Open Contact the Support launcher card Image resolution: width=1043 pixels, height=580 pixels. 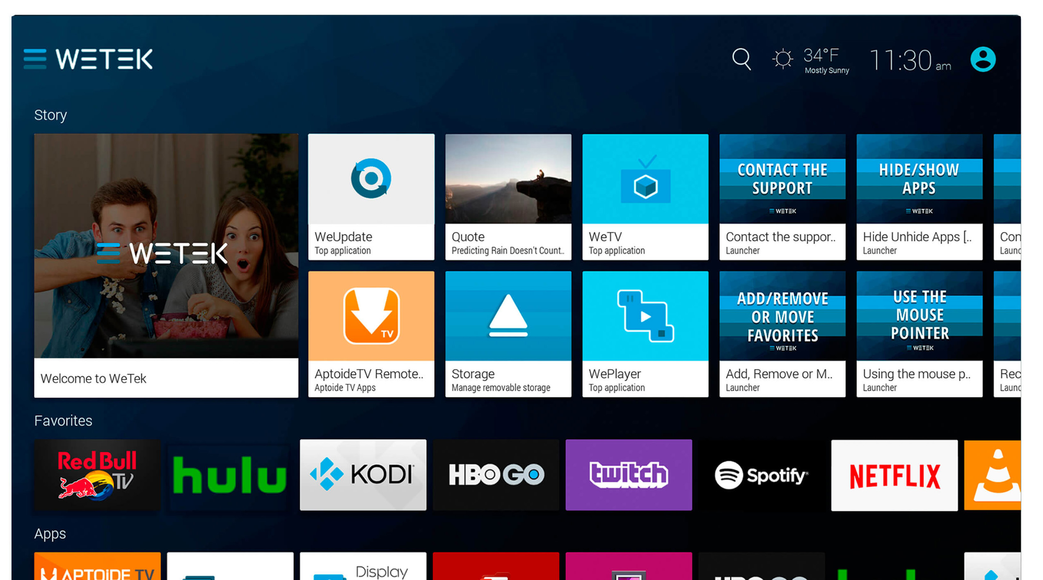coord(782,197)
